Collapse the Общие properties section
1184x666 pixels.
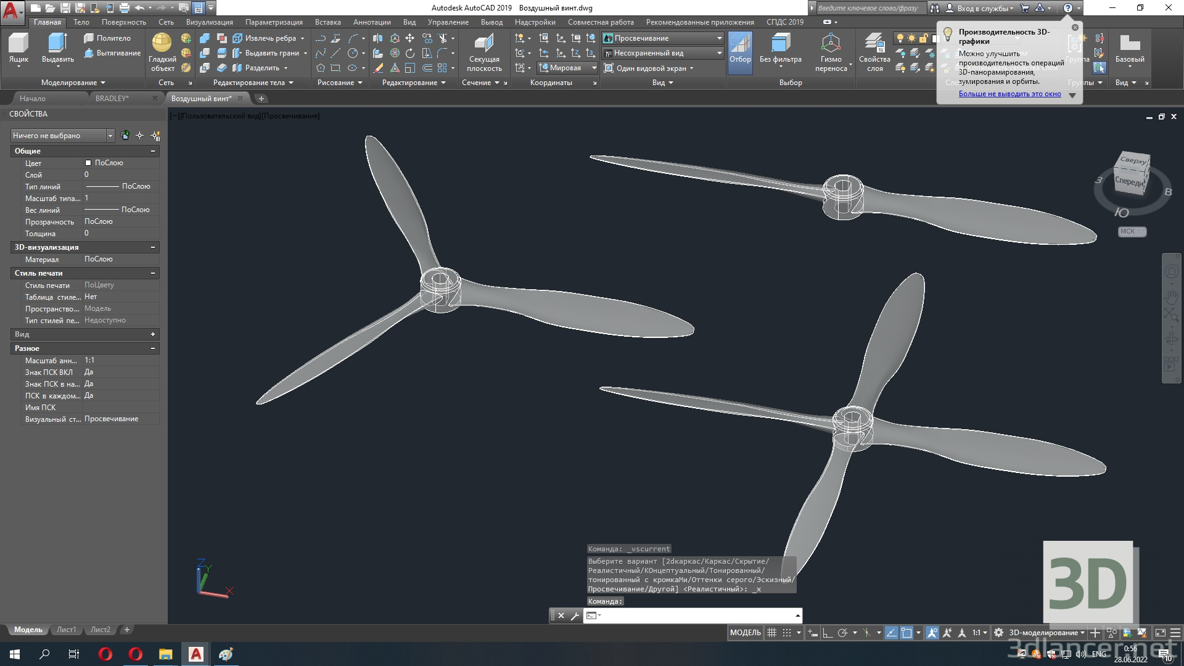coord(153,151)
